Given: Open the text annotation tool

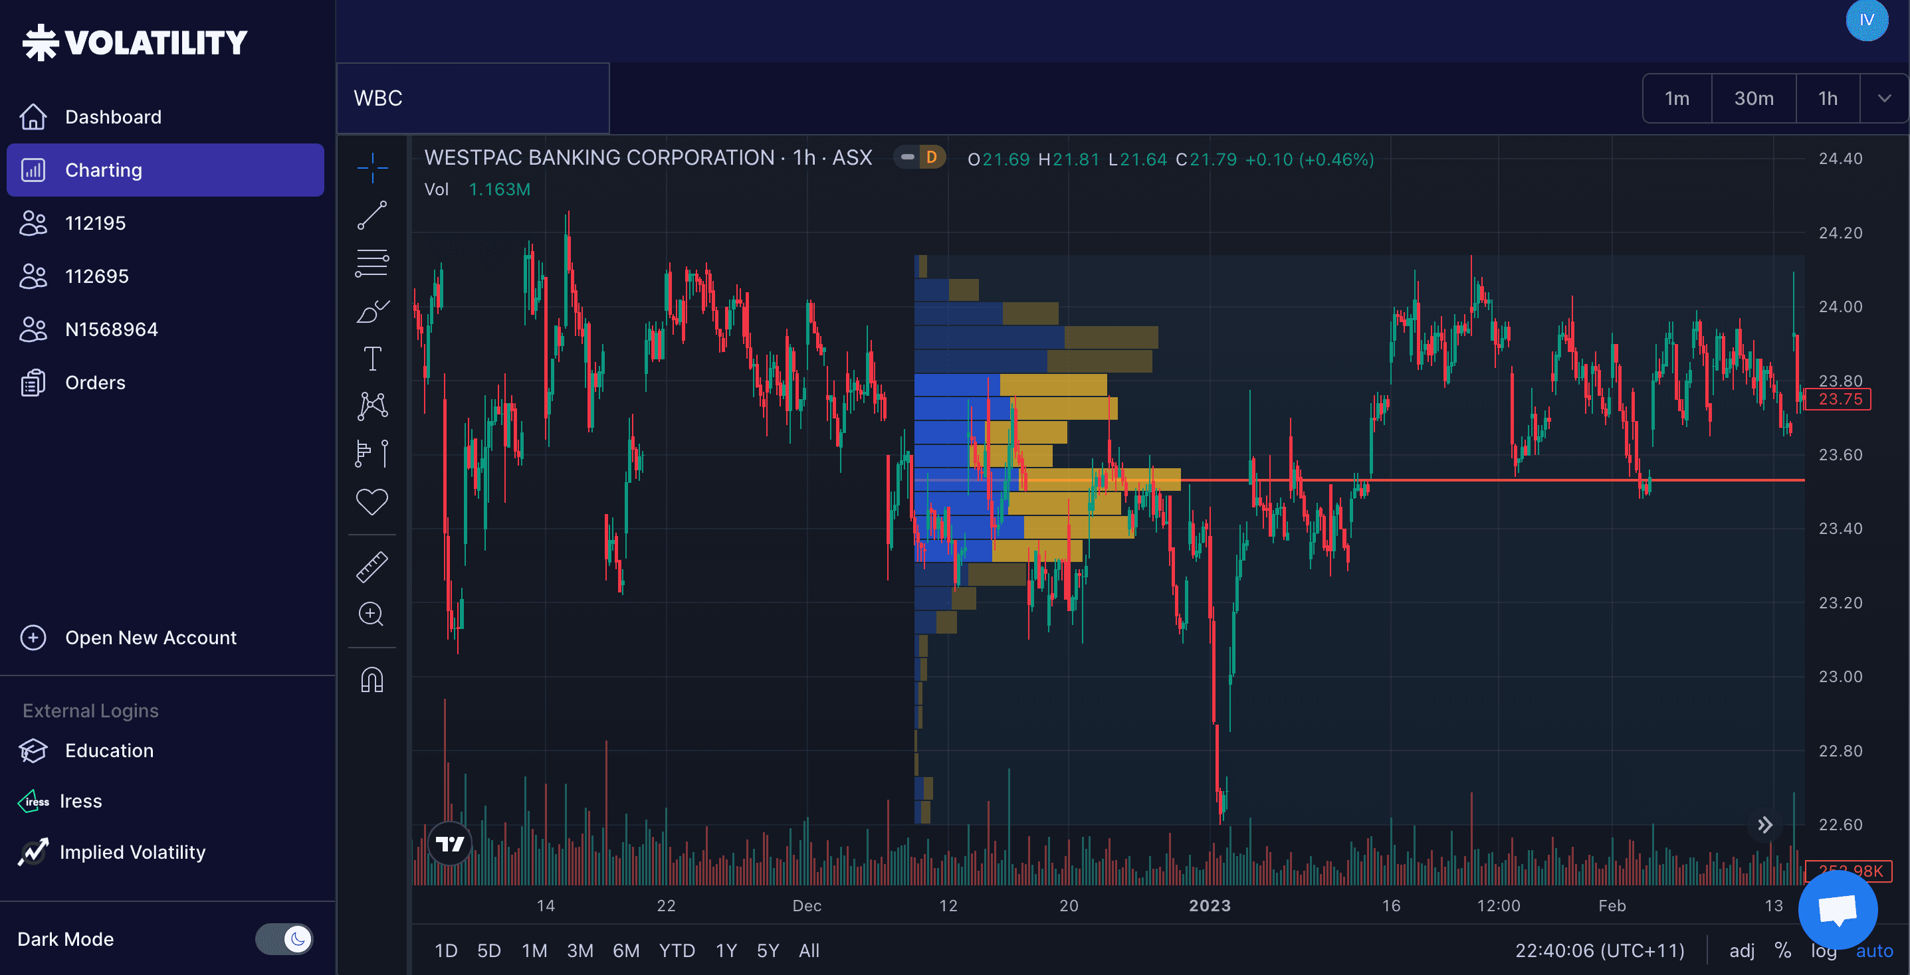Looking at the screenshot, I should pos(372,358).
